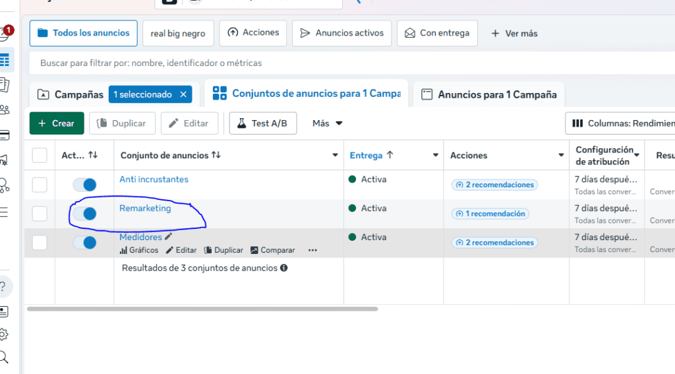Open the notifications icon with red badge

(x=6, y=33)
